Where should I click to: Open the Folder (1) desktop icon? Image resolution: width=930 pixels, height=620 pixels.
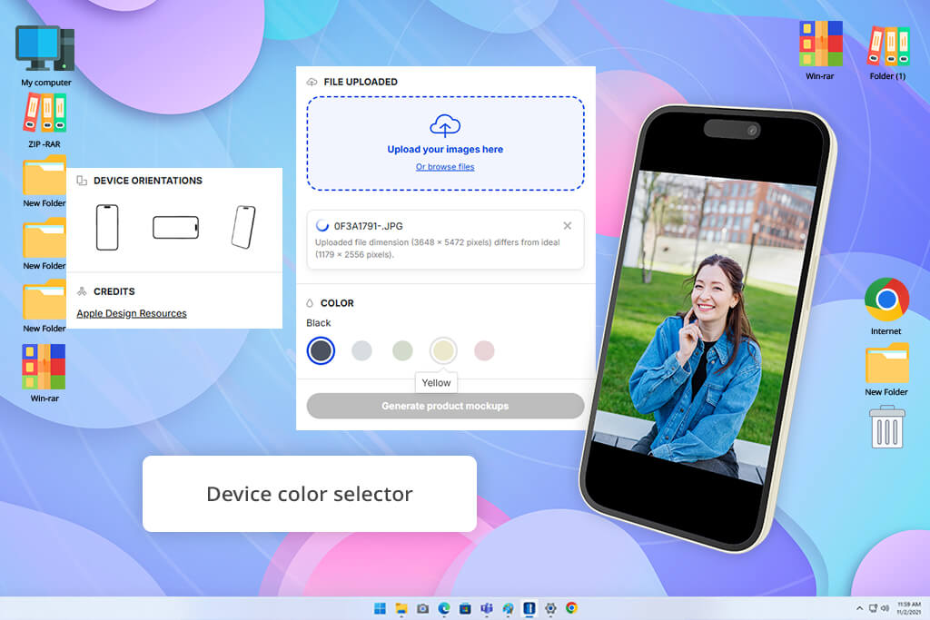tap(888, 52)
